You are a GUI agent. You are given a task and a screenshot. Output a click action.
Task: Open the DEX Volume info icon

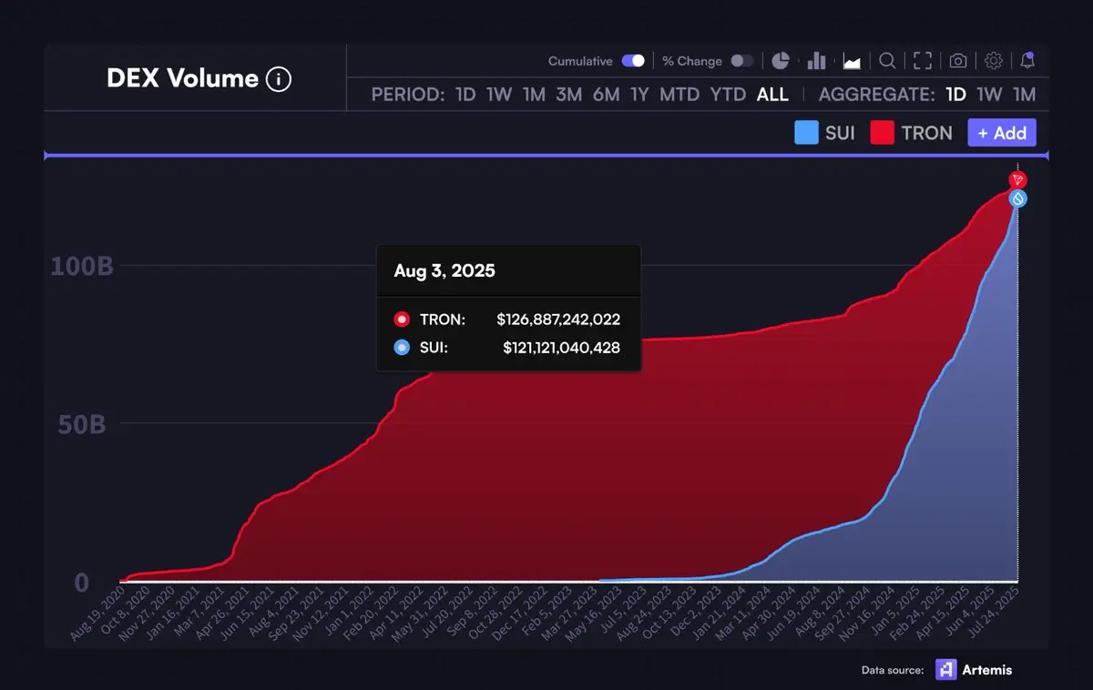tap(279, 79)
